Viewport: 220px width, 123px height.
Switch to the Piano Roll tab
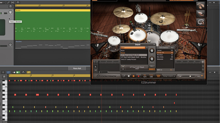pos(77,68)
